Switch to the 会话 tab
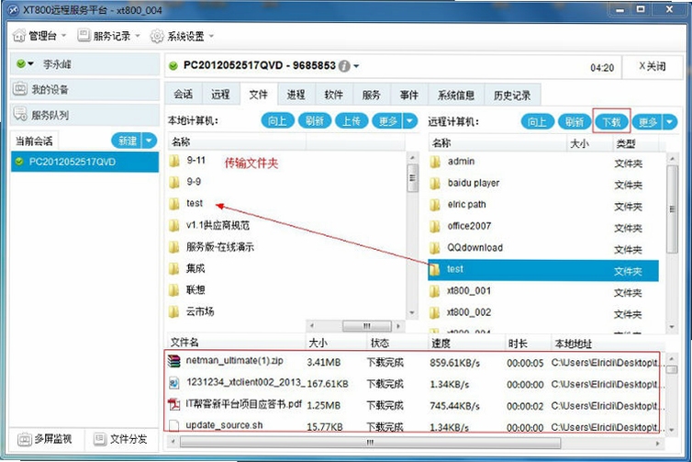 (x=184, y=94)
